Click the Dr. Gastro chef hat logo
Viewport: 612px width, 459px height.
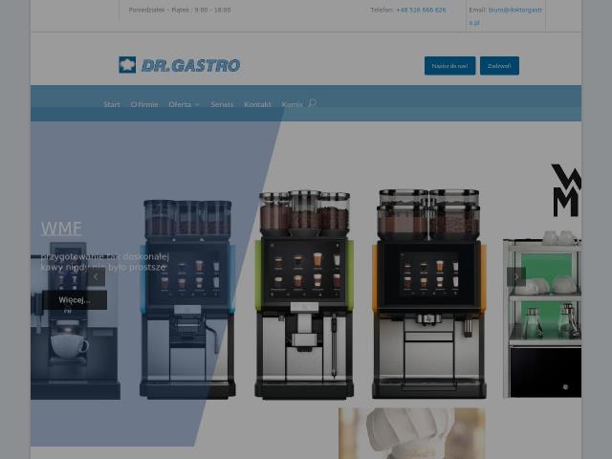[x=179, y=65]
